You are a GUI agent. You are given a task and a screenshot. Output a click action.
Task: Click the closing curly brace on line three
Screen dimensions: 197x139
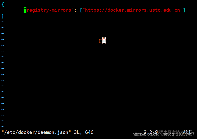pos(3,16)
